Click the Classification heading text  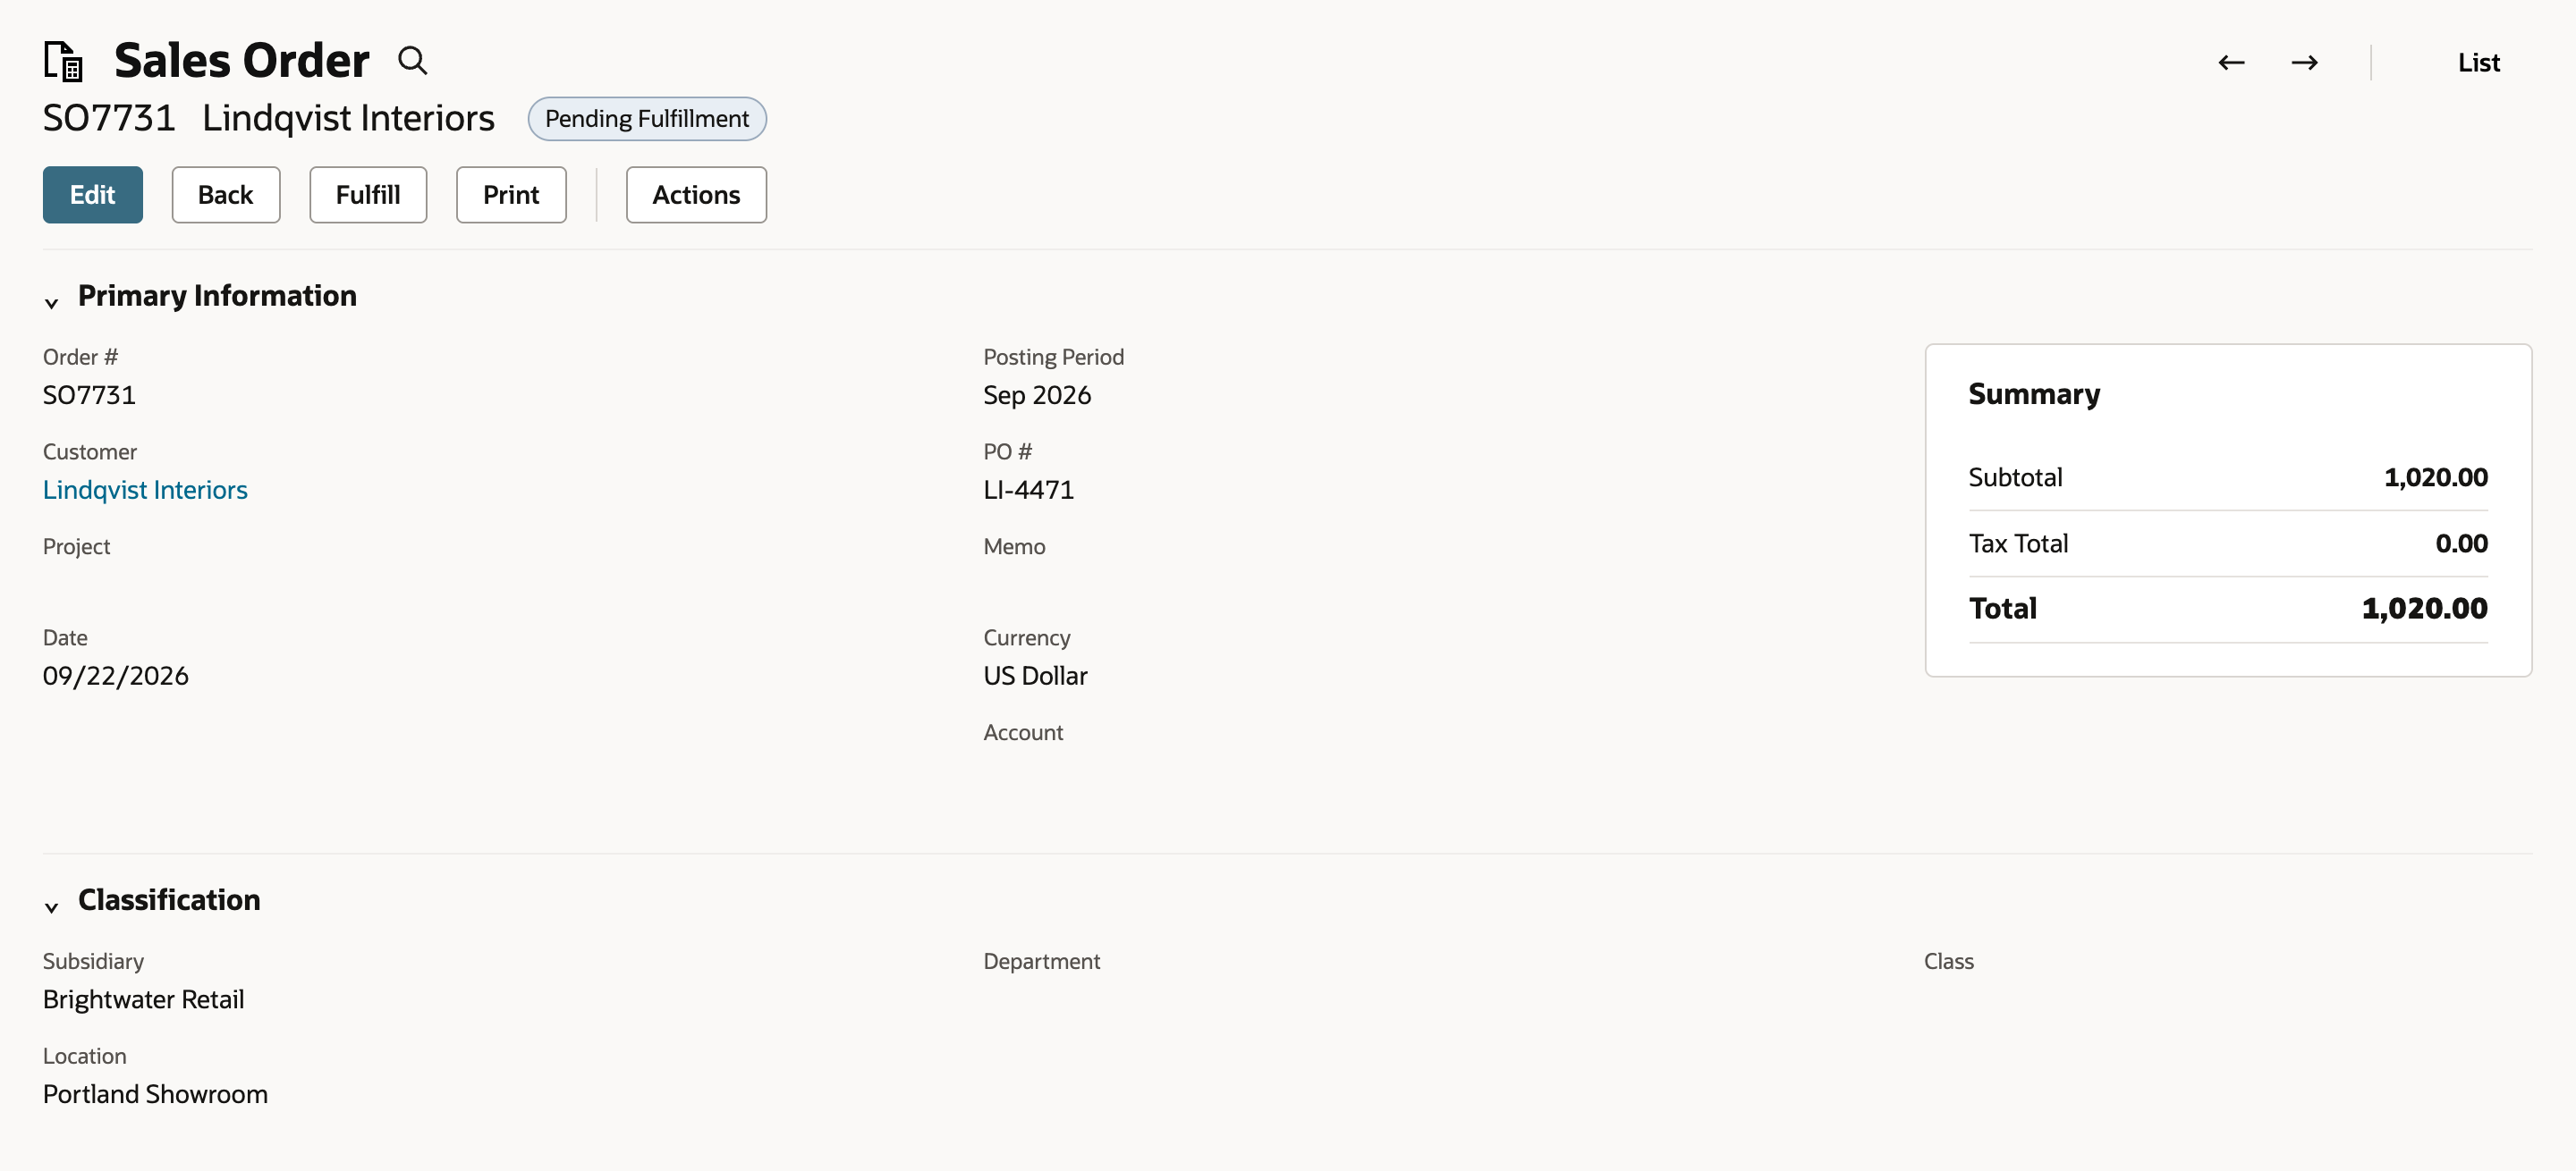click(169, 900)
